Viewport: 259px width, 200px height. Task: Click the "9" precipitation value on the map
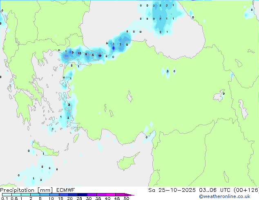(86, 54)
